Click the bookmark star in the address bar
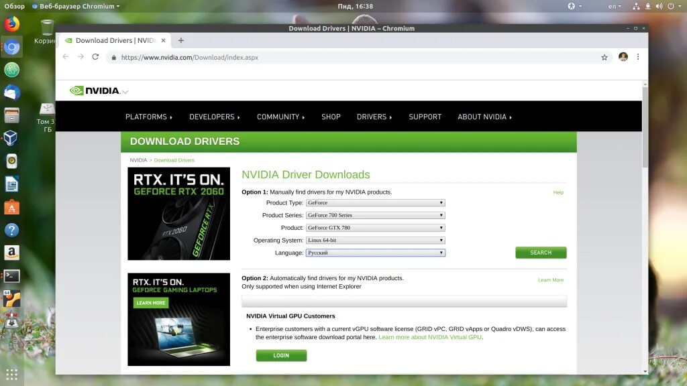The image size is (687, 386). click(604, 57)
